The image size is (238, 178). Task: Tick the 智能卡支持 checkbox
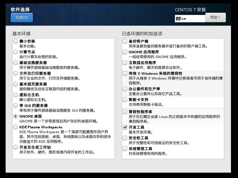[125, 100]
